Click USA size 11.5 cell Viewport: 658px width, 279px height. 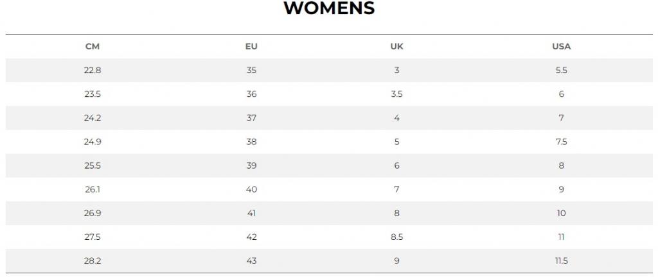(561, 262)
